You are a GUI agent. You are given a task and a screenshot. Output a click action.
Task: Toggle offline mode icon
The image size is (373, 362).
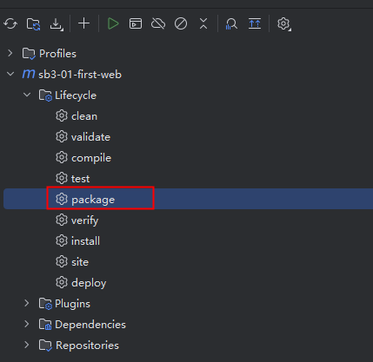click(x=158, y=23)
